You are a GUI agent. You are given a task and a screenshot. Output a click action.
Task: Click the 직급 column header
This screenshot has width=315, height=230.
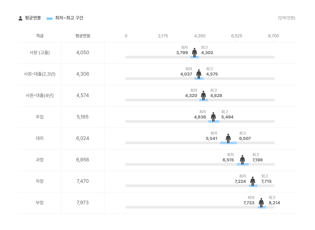[40, 36]
